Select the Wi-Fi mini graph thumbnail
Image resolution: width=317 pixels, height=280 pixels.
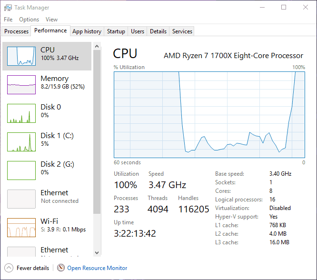point(21,228)
